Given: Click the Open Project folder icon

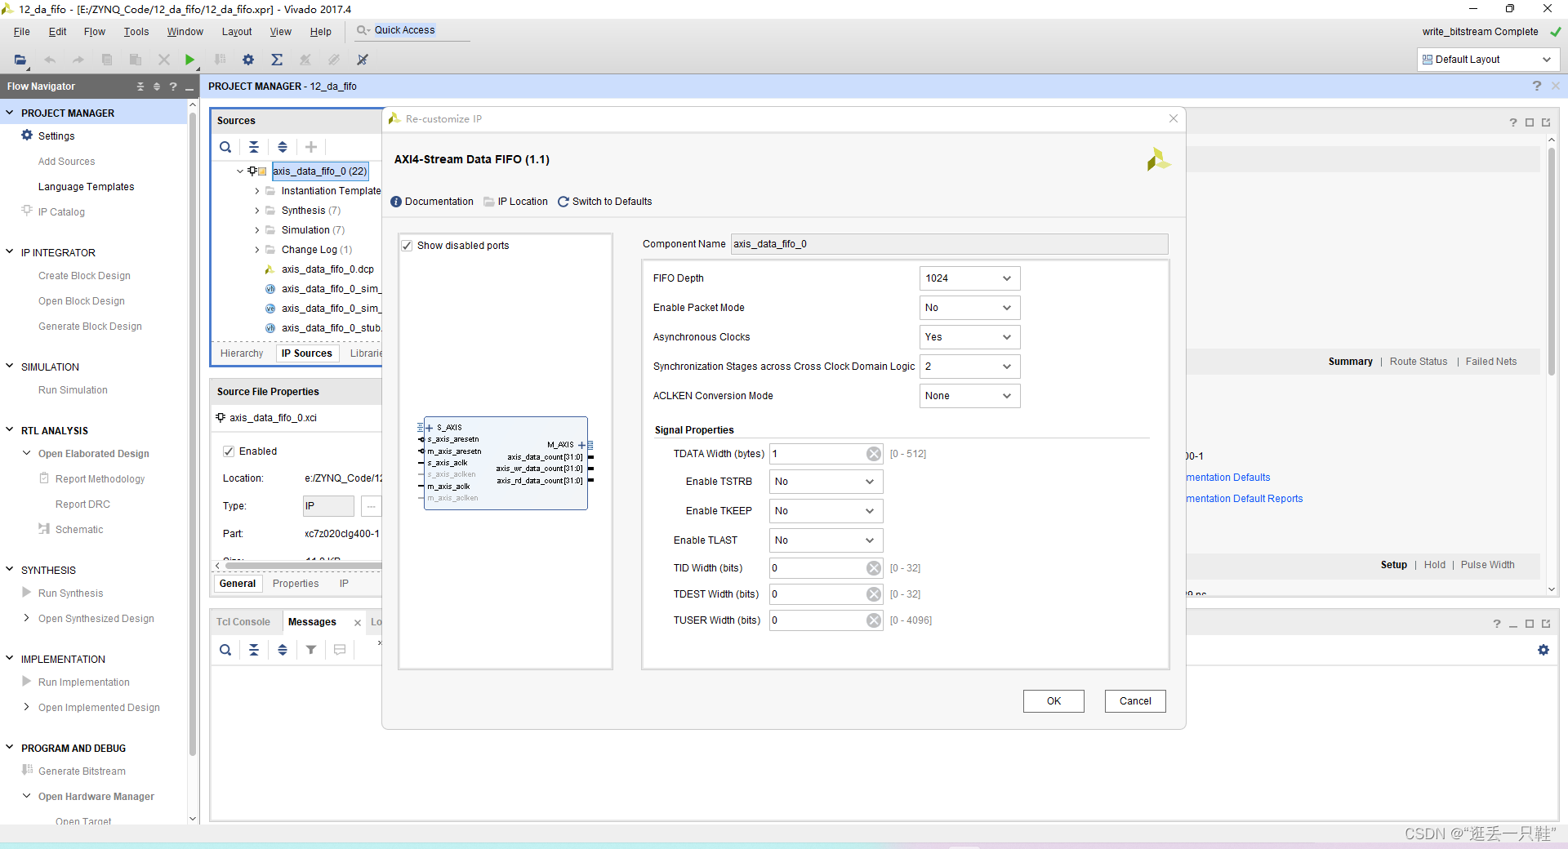Looking at the screenshot, I should tap(20, 60).
